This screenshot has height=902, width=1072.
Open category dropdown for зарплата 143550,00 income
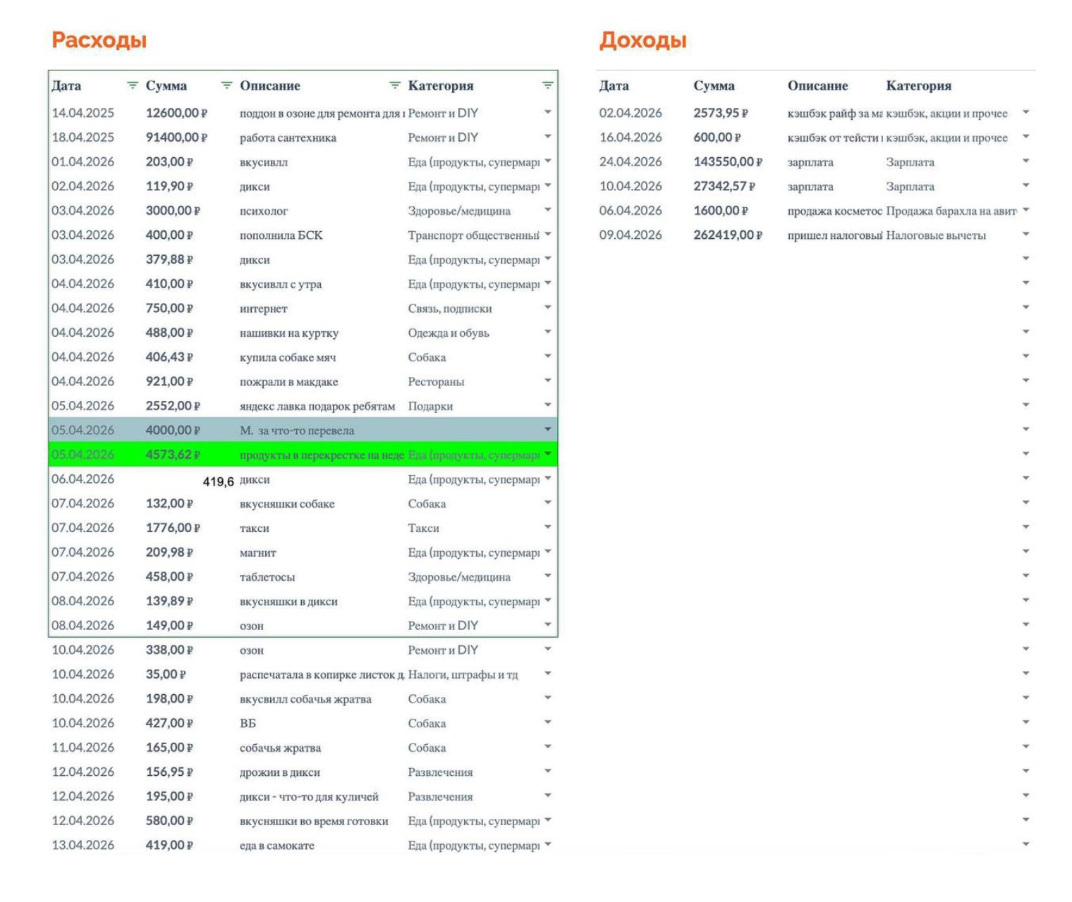tap(1026, 161)
